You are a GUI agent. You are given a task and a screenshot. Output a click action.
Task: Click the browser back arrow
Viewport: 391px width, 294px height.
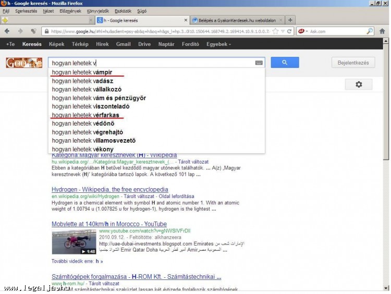pos(7,31)
